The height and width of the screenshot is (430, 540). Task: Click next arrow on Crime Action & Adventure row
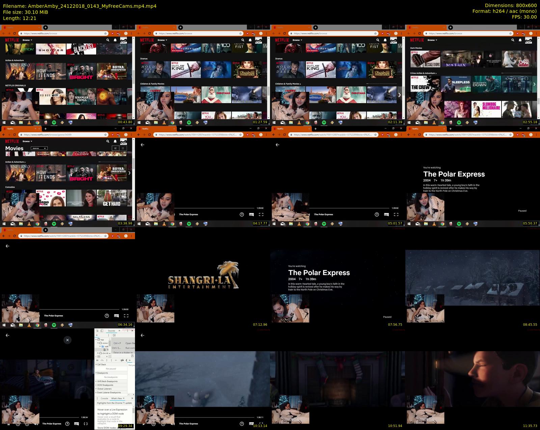pos(534,84)
